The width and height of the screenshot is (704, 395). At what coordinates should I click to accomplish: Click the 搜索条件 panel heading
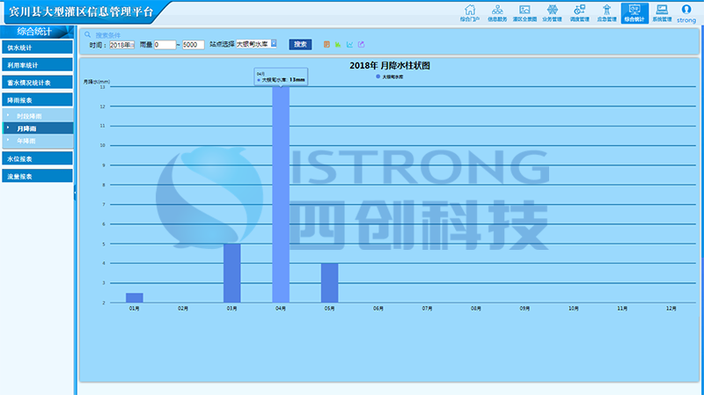coord(107,35)
